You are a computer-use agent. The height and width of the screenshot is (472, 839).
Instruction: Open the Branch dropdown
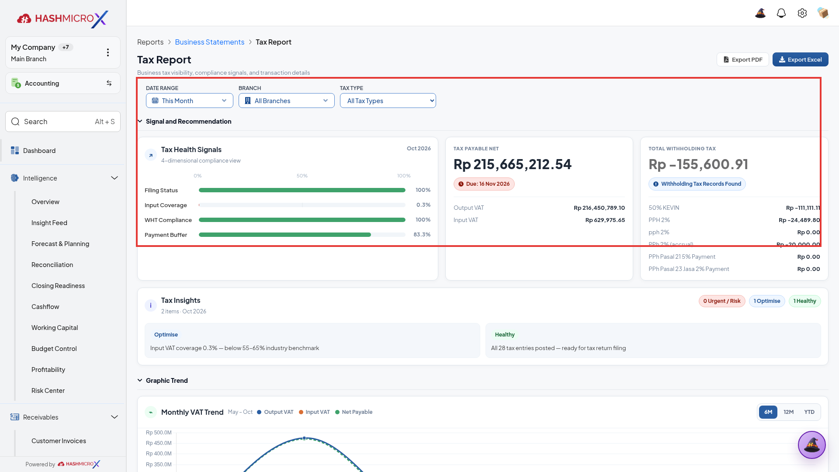tap(287, 101)
